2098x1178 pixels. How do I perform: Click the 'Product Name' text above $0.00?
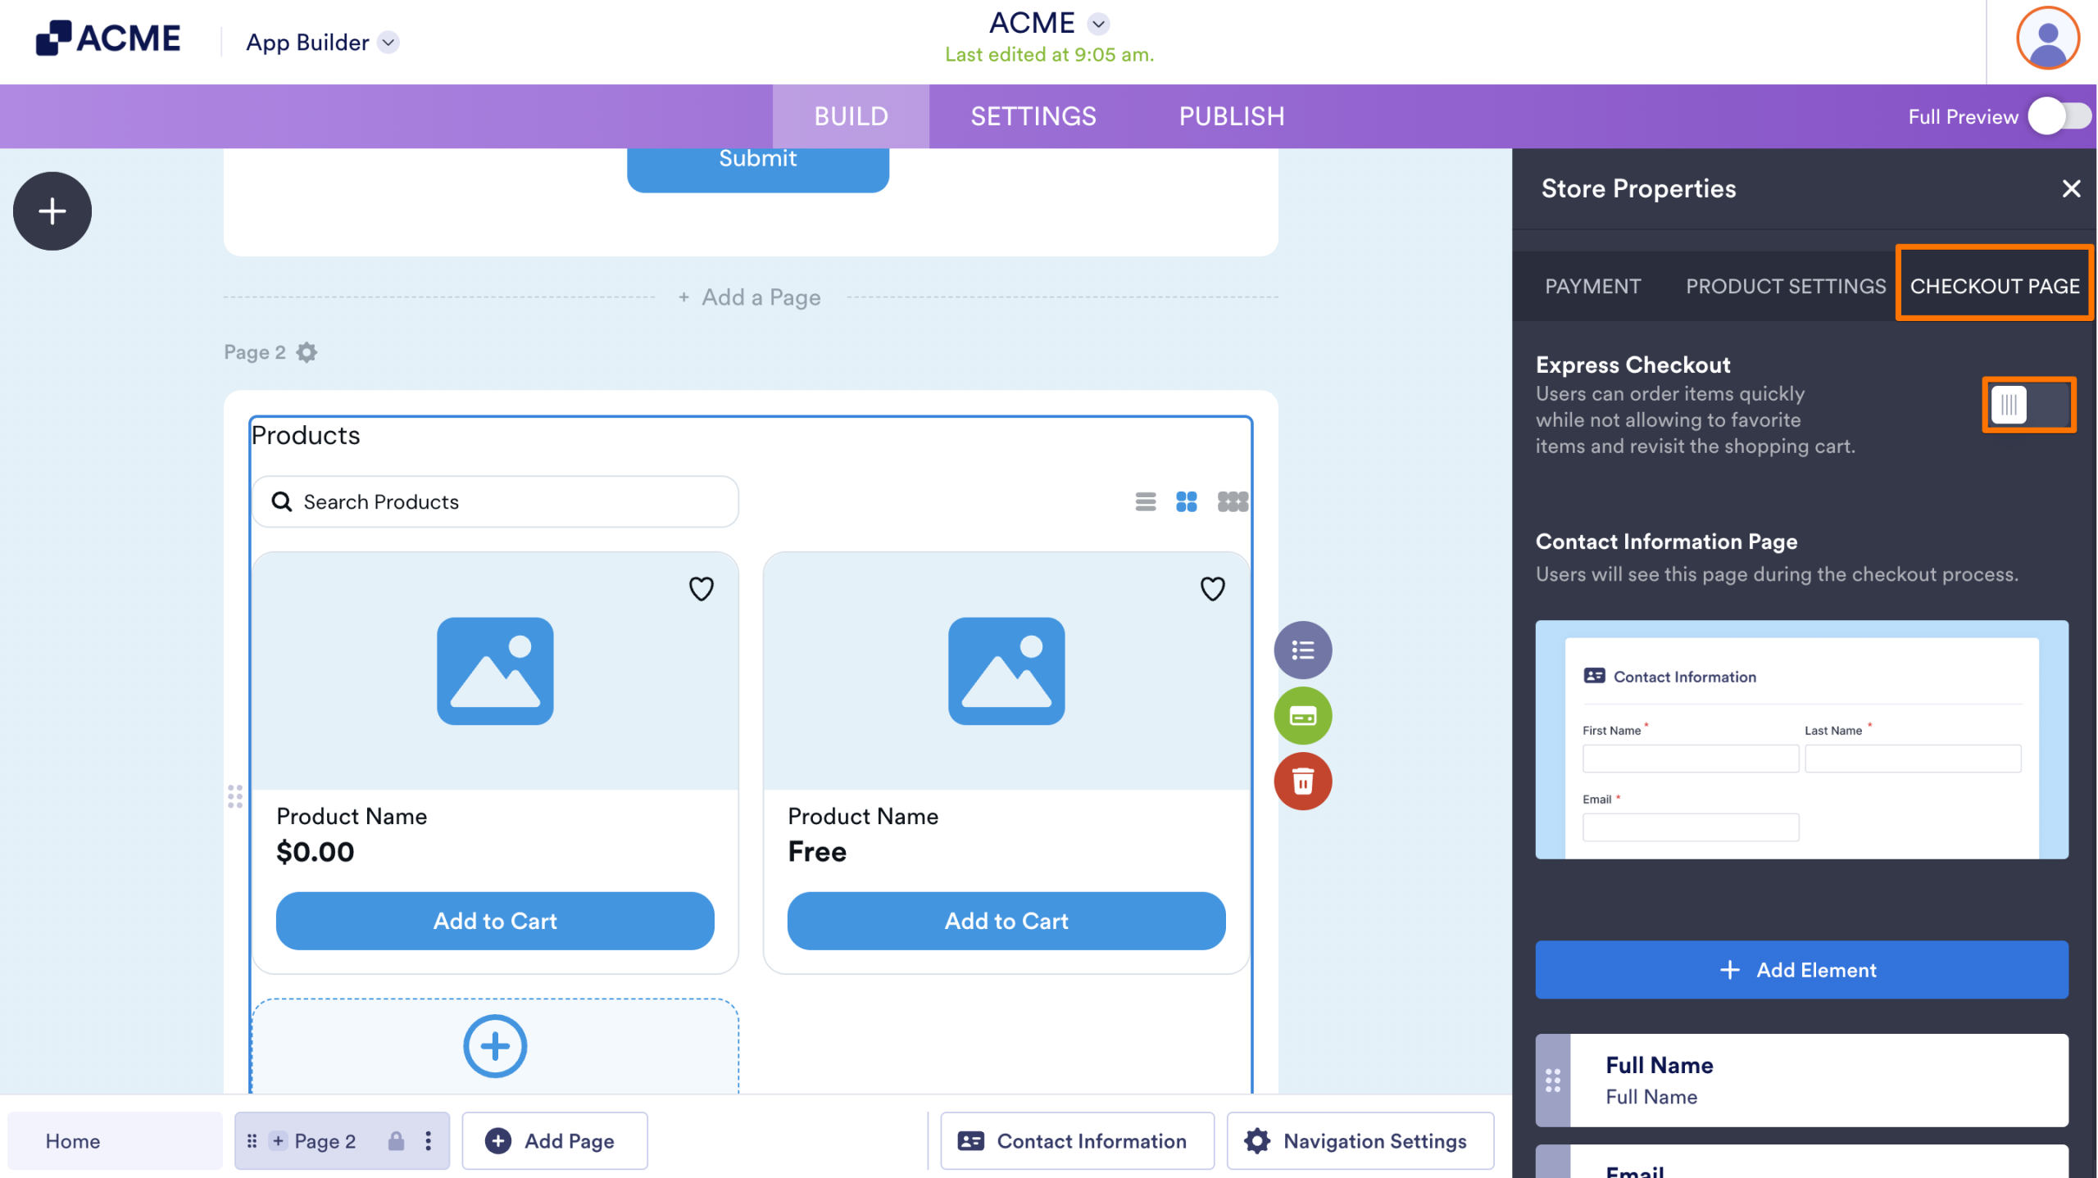(352, 816)
